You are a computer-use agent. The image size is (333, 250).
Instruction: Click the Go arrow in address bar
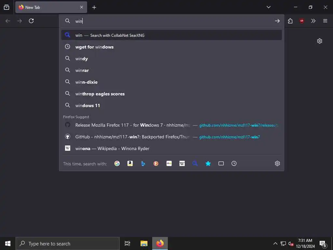pos(277,21)
